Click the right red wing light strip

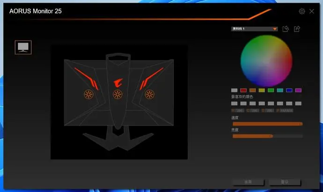(x=151, y=78)
